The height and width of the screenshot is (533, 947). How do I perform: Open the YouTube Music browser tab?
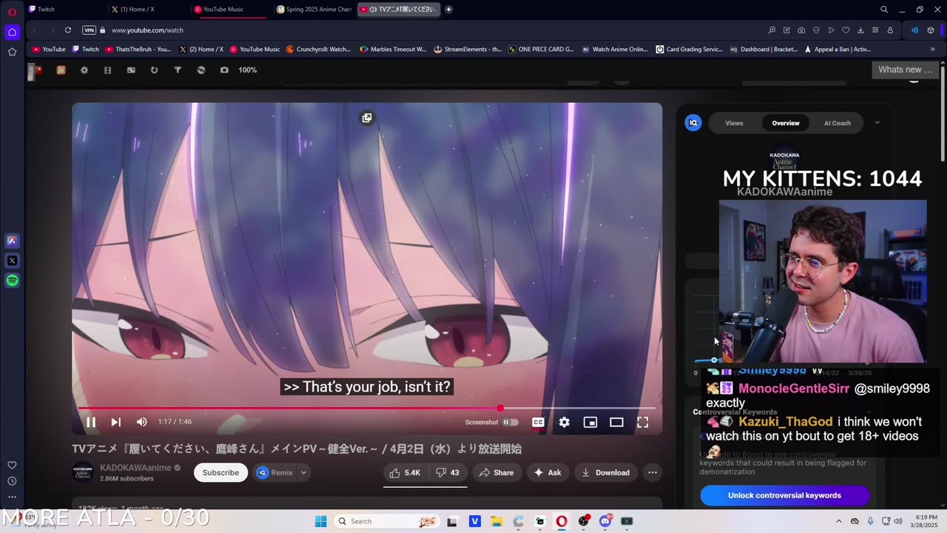(229, 10)
